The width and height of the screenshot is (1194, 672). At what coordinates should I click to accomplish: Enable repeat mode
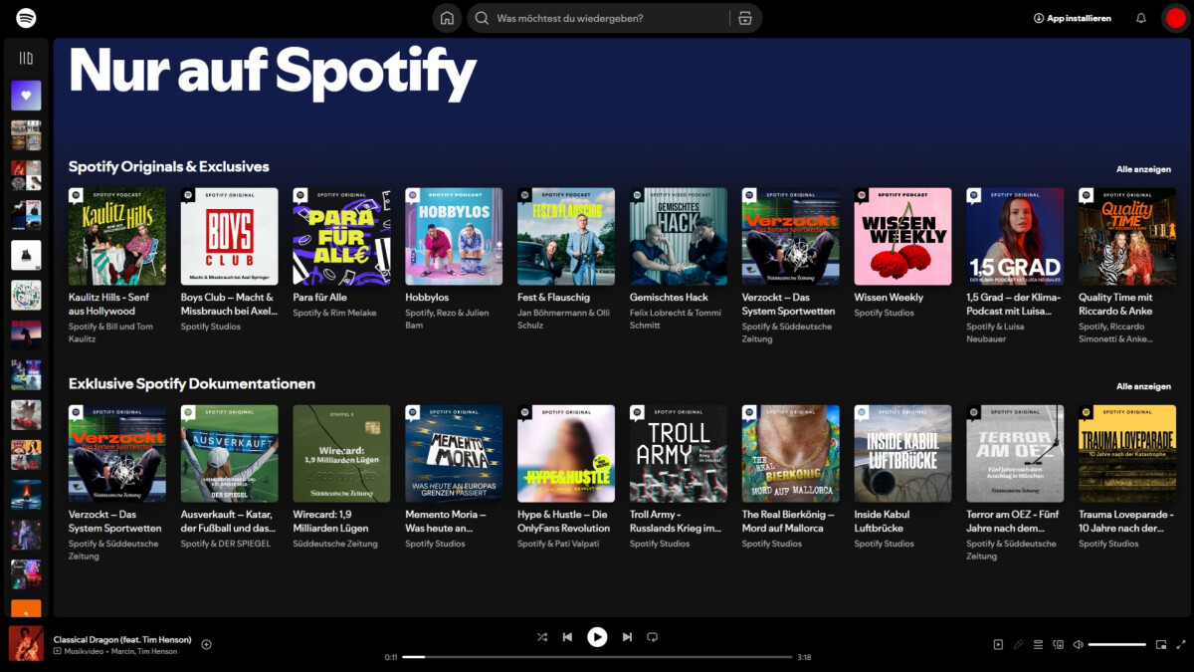[652, 636]
